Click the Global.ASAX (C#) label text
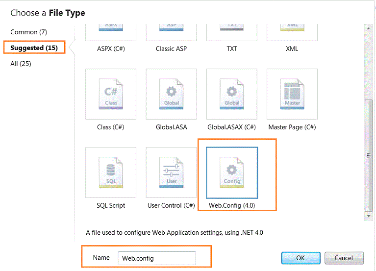Image resolution: width=376 pixels, height=271 pixels. coord(232,127)
